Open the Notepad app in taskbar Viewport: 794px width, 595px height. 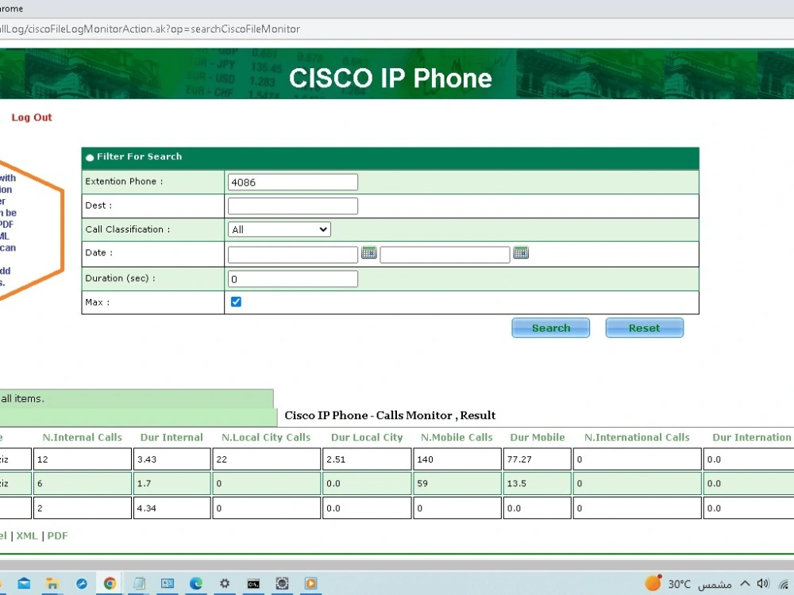(139, 583)
